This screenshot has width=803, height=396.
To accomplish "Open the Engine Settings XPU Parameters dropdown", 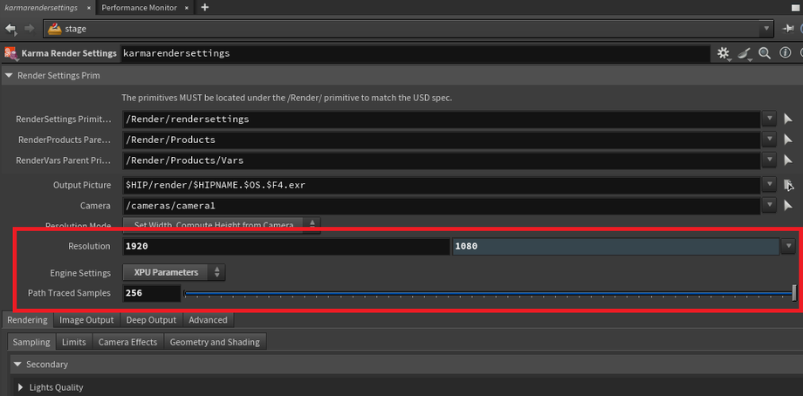I will [174, 272].
